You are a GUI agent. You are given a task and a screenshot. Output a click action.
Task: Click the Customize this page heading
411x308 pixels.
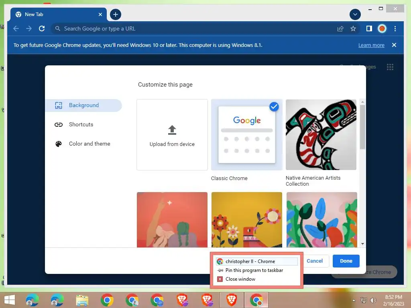[x=165, y=85]
